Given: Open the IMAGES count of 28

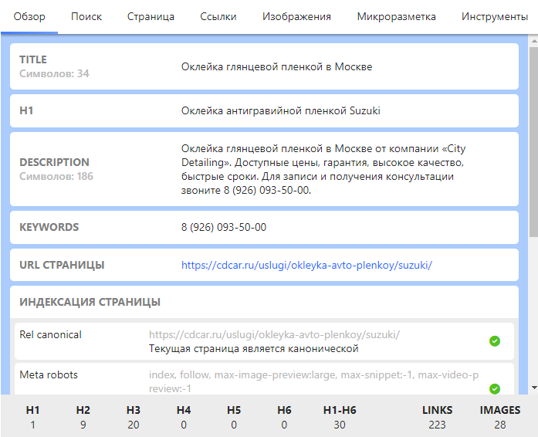Looking at the screenshot, I should point(500,417).
